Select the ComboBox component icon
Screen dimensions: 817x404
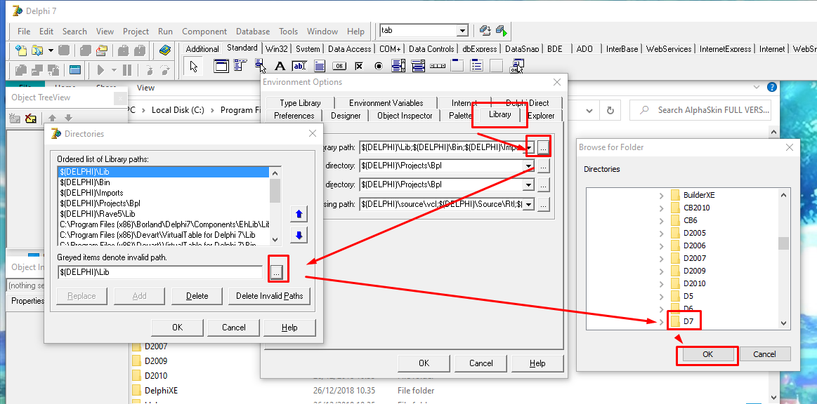point(418,65)
